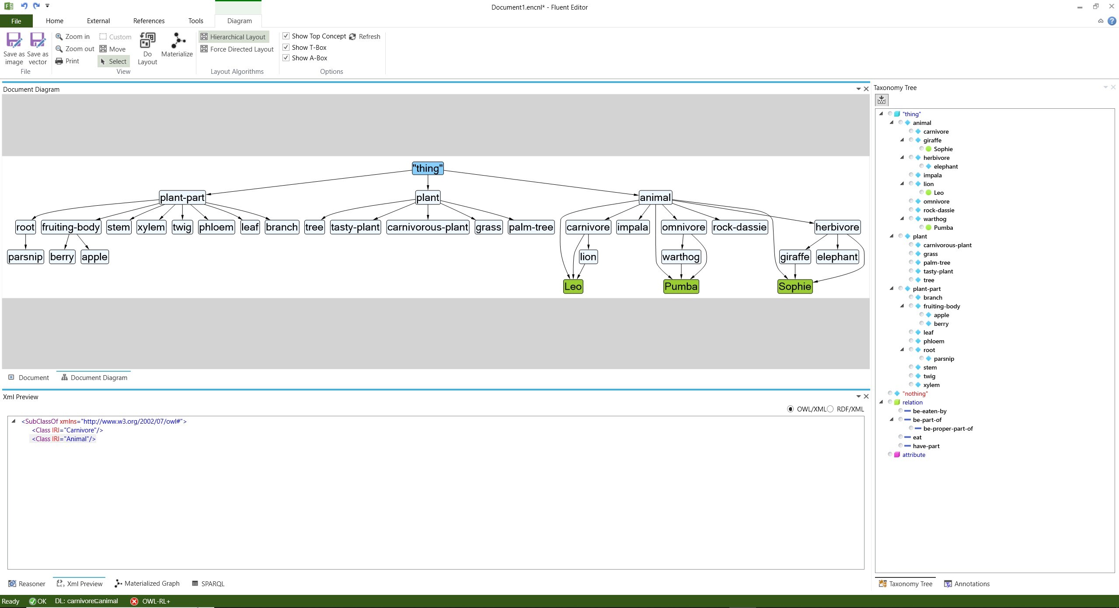This screenshot has height=608, width=1119.
Task: Select the carnivore node in diagram
Action: 588,227
